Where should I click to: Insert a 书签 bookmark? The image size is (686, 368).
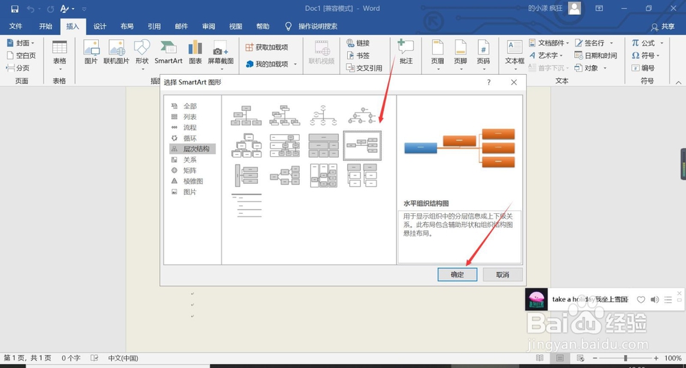[x=358, y=56]
